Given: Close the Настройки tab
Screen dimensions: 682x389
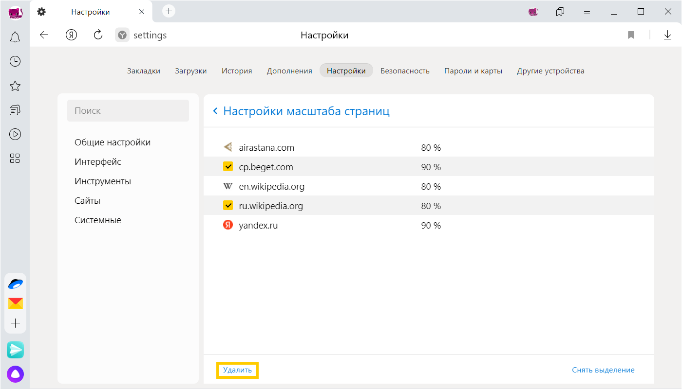Looking at the screenshot, I should click(x=142, y=12).
